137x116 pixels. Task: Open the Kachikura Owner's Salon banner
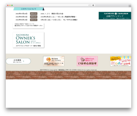point(28,40)
